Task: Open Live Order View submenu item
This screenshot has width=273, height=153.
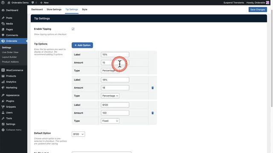Action: click(x=10, y=52)
